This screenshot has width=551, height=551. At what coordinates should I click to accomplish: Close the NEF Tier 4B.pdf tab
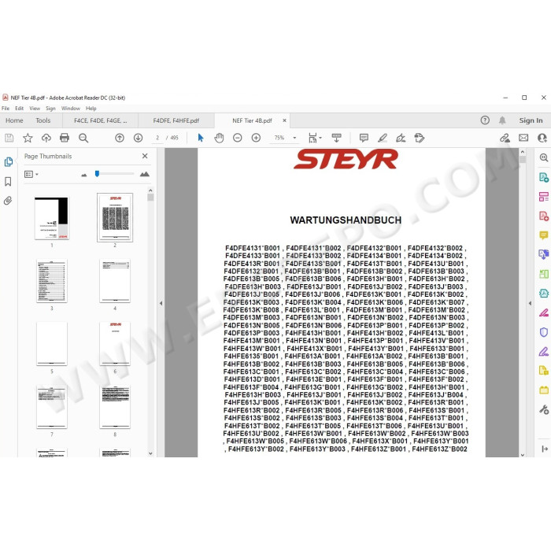284,120
